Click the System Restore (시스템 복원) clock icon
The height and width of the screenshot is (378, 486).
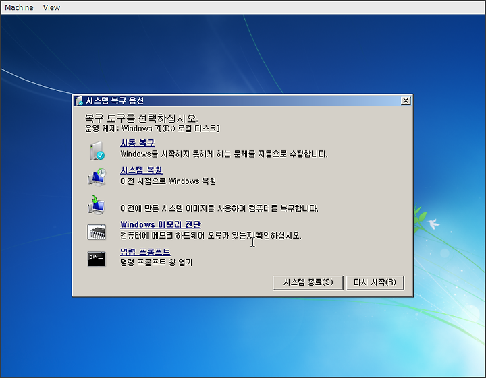coord(97,177)
